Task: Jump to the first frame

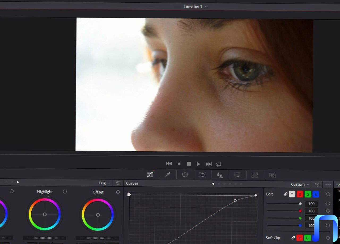Action: click(169, 164)
